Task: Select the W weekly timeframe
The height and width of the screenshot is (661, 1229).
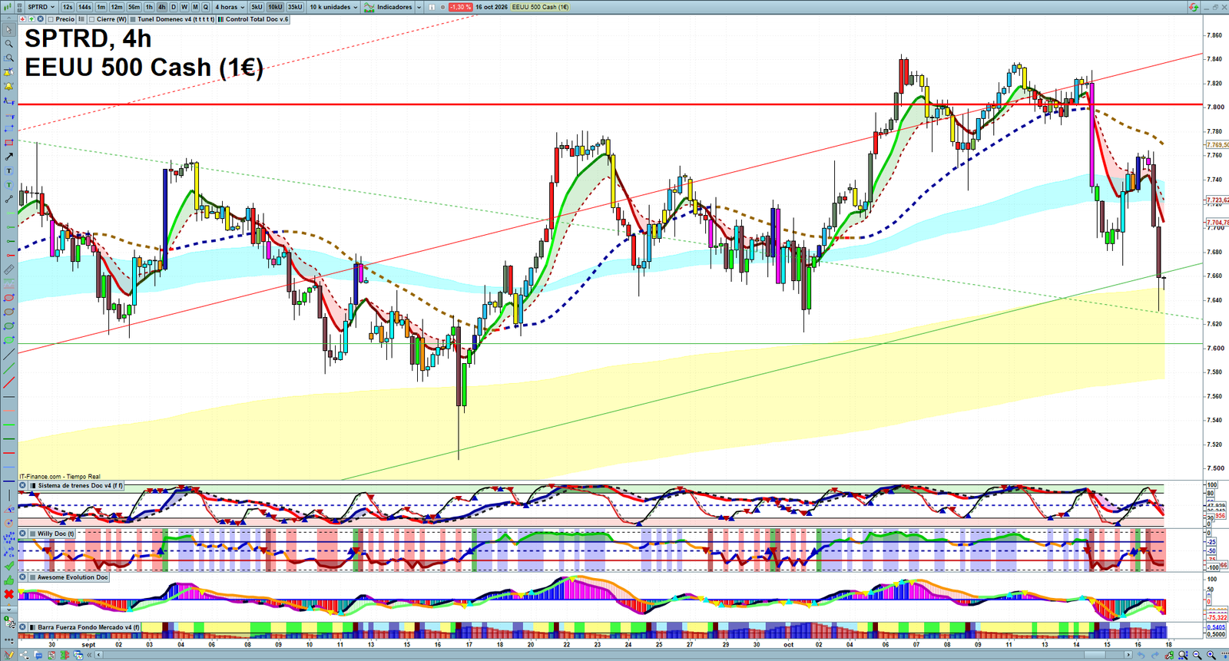Action: 184,7
